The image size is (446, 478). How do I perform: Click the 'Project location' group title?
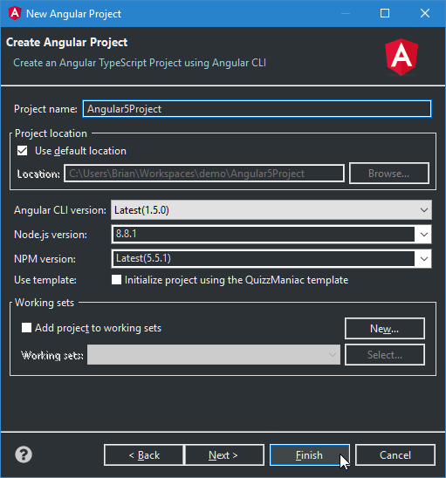click(x=51, y=133)
